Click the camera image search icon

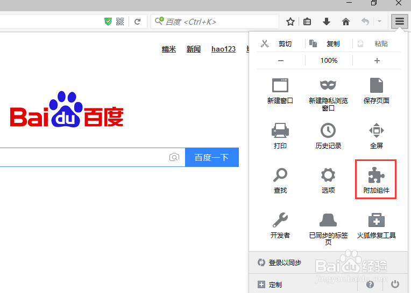174,157
